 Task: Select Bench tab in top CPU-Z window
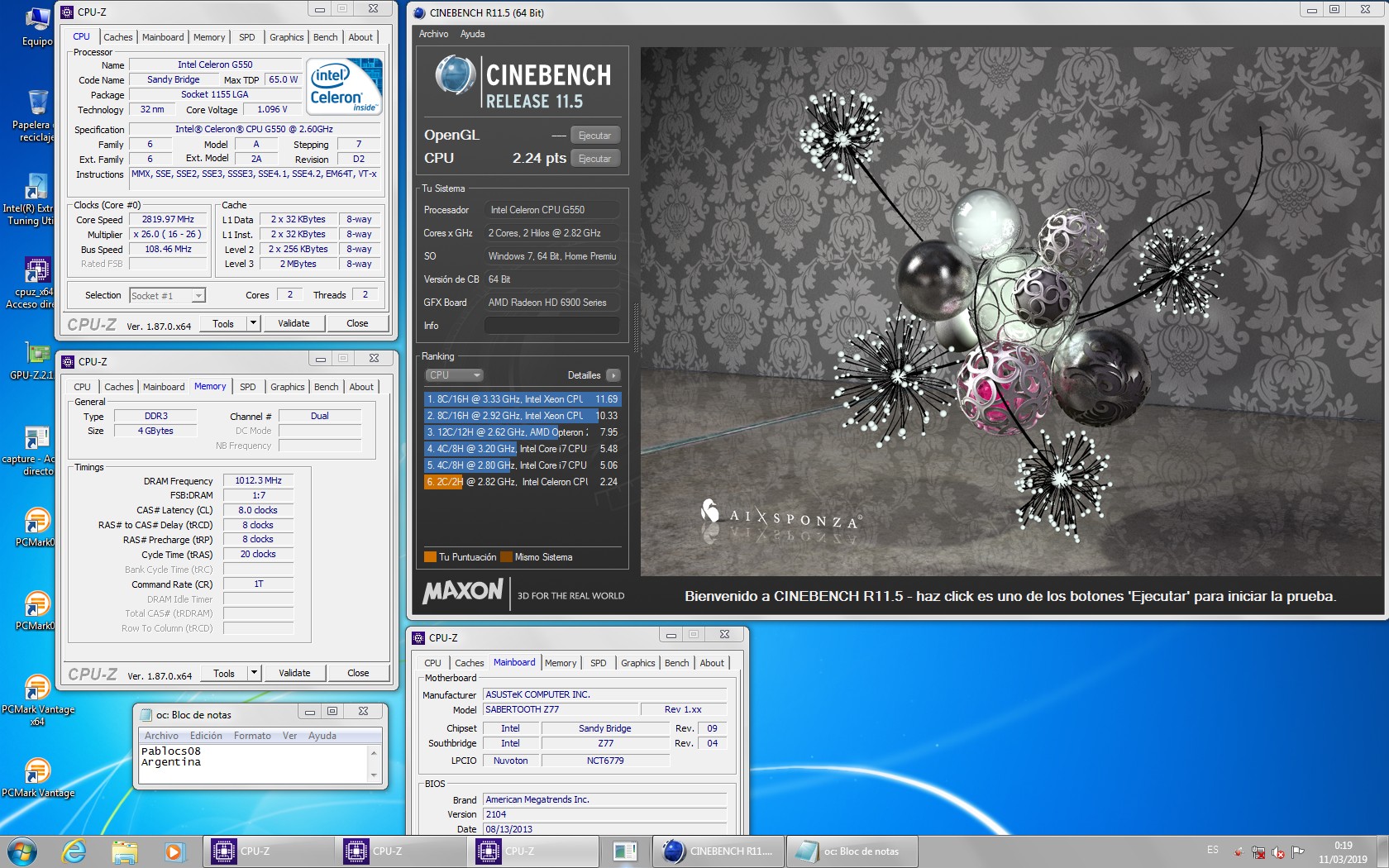[326, 37]
